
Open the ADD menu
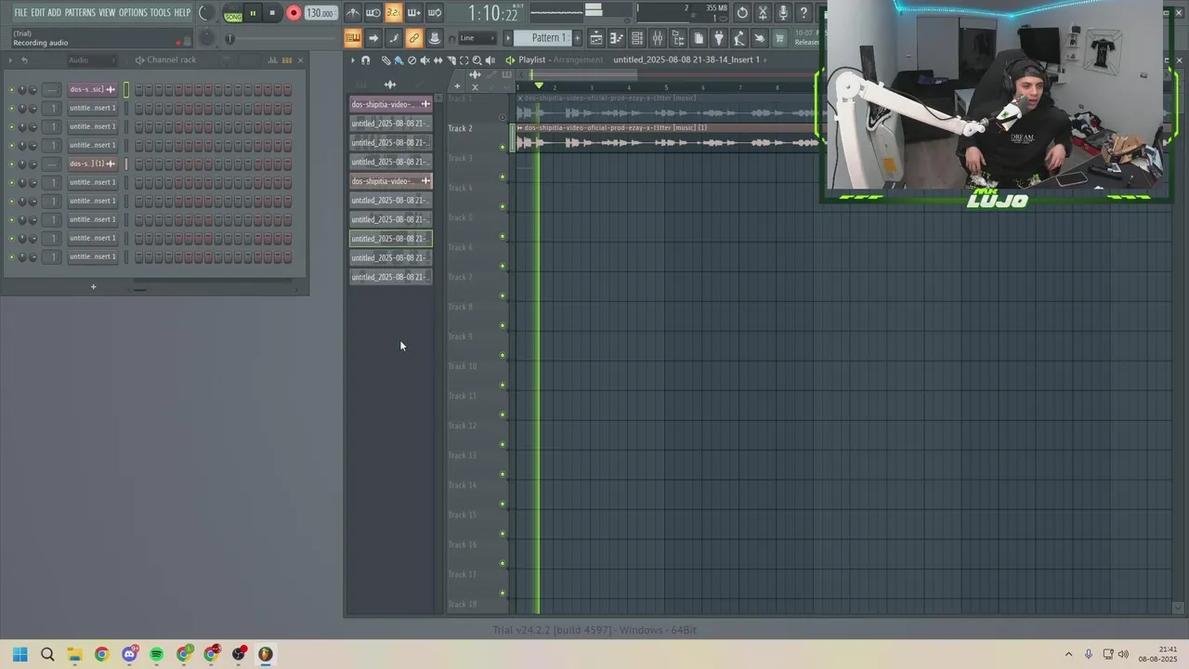click(55, 12)
